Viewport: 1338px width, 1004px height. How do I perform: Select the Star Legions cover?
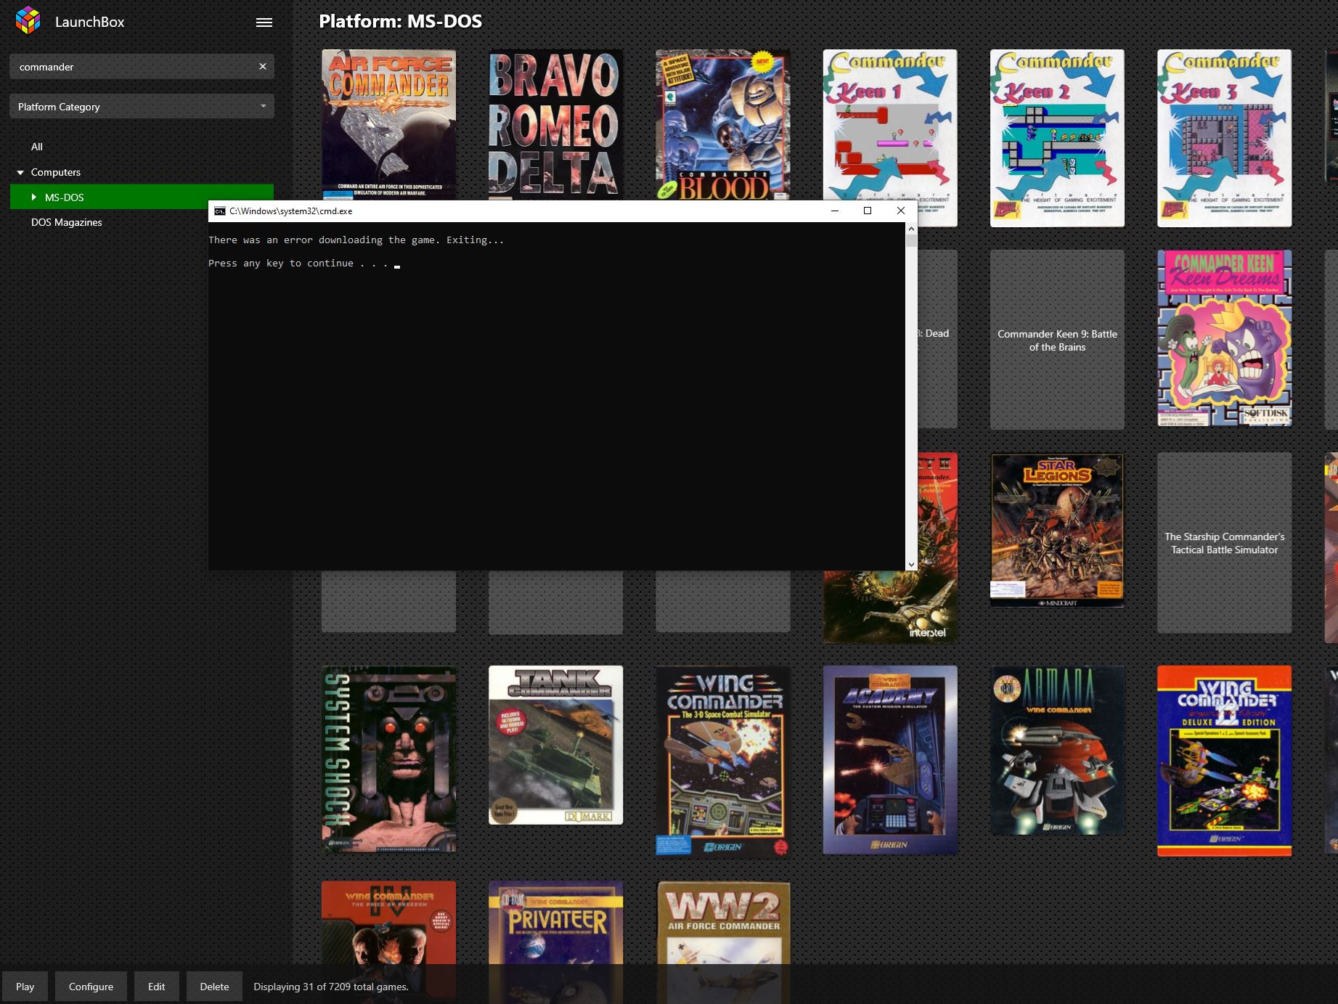click(1057, 531)
